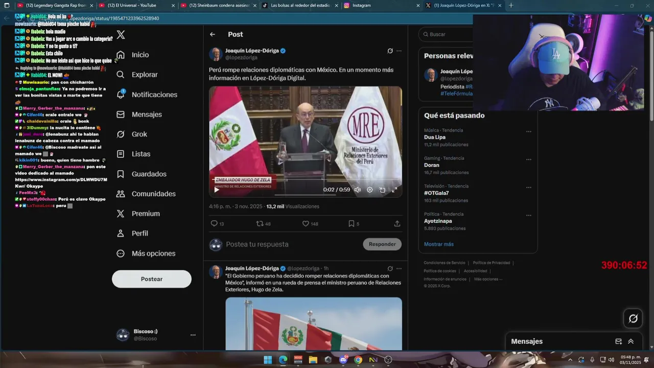654x368 pixels.
Task: Go back using the Post arrow
Action: tap(213, 34)
